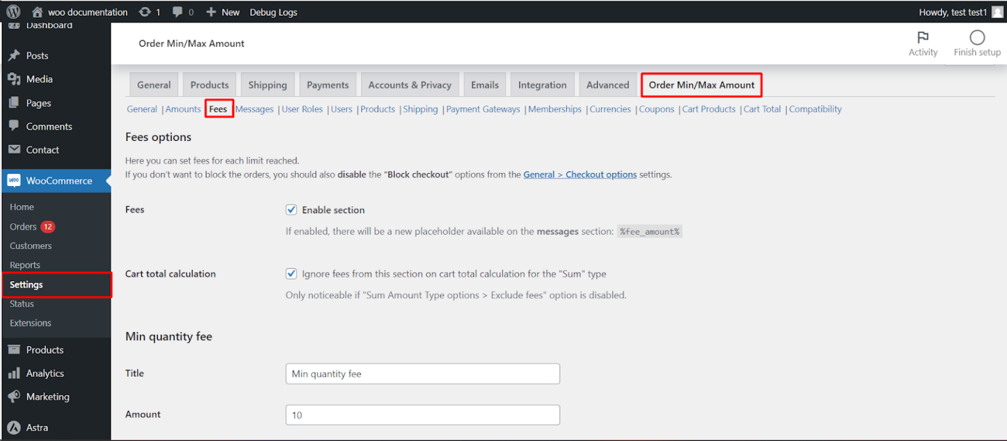Screen dimensions: 1007x441
Task: Click the New (+) icon in admin bar
Action: click(x=210, y=11)
